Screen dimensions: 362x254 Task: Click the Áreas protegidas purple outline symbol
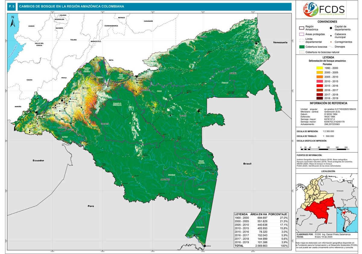(301, 34)
